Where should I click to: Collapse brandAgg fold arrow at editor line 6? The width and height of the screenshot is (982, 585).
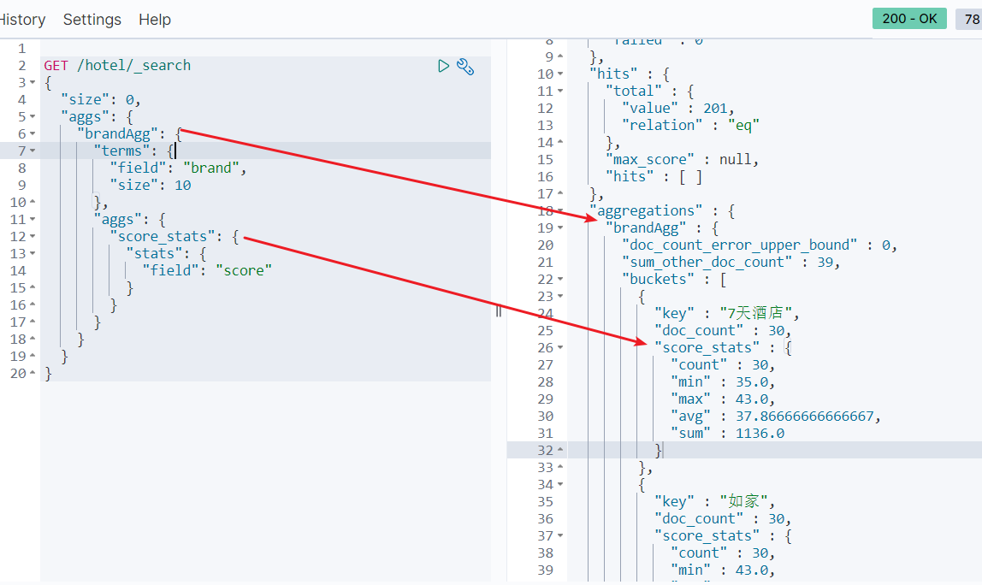pos(33,134)
